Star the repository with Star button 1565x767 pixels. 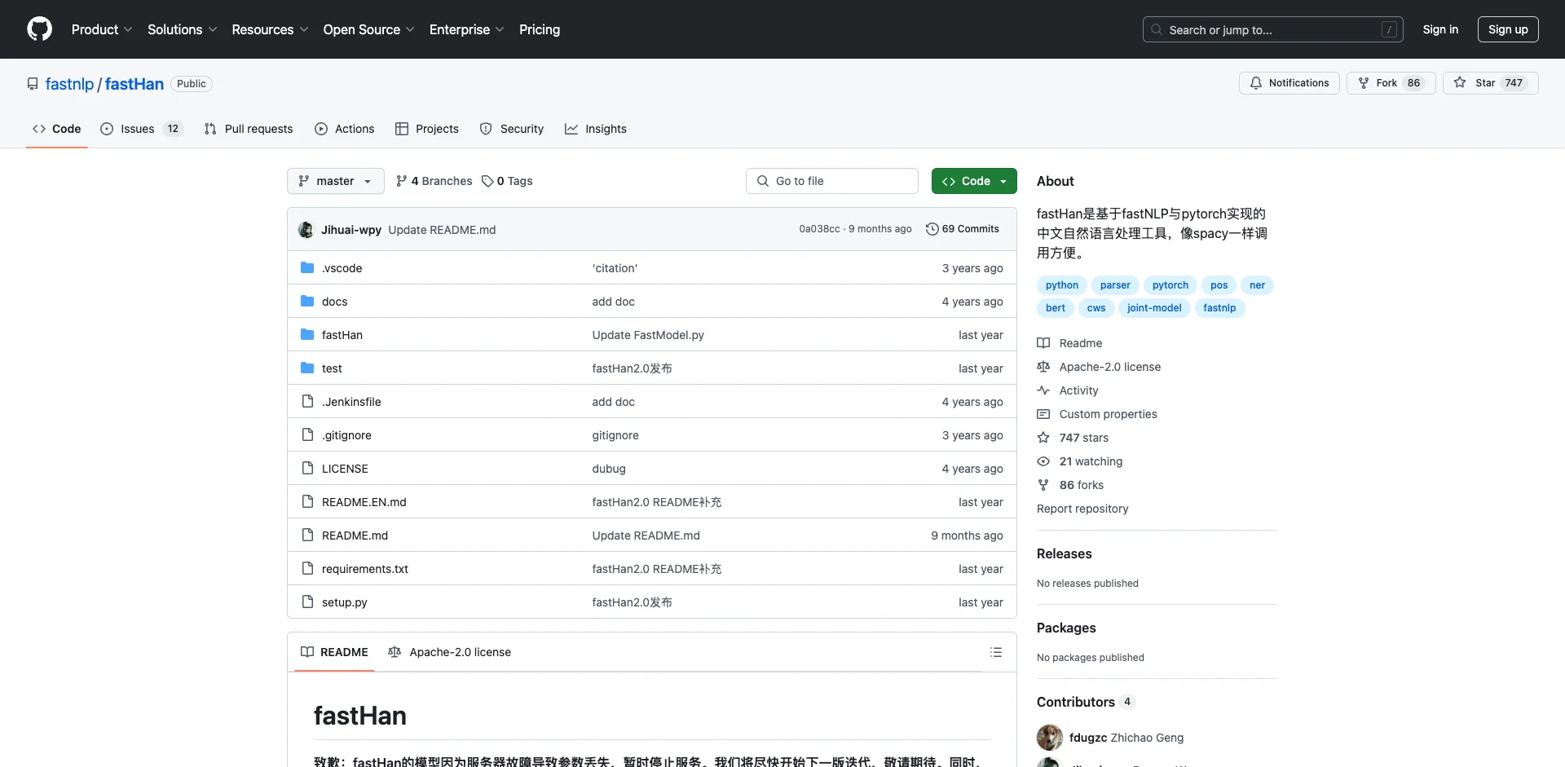pos(1489,83)
